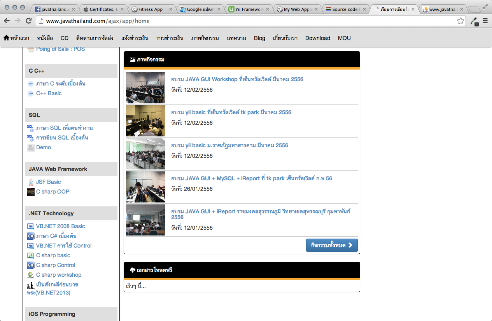This screenshot has height=321, width=492.
Task: Click the Java icon next to JSF Basic
Action: [x=31, y=182]
